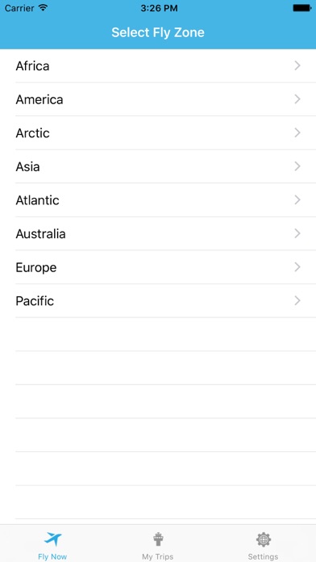Screen dimensions: 316x562
Task: Tap the Wi-Fi status icon
Action: [44, 8]
